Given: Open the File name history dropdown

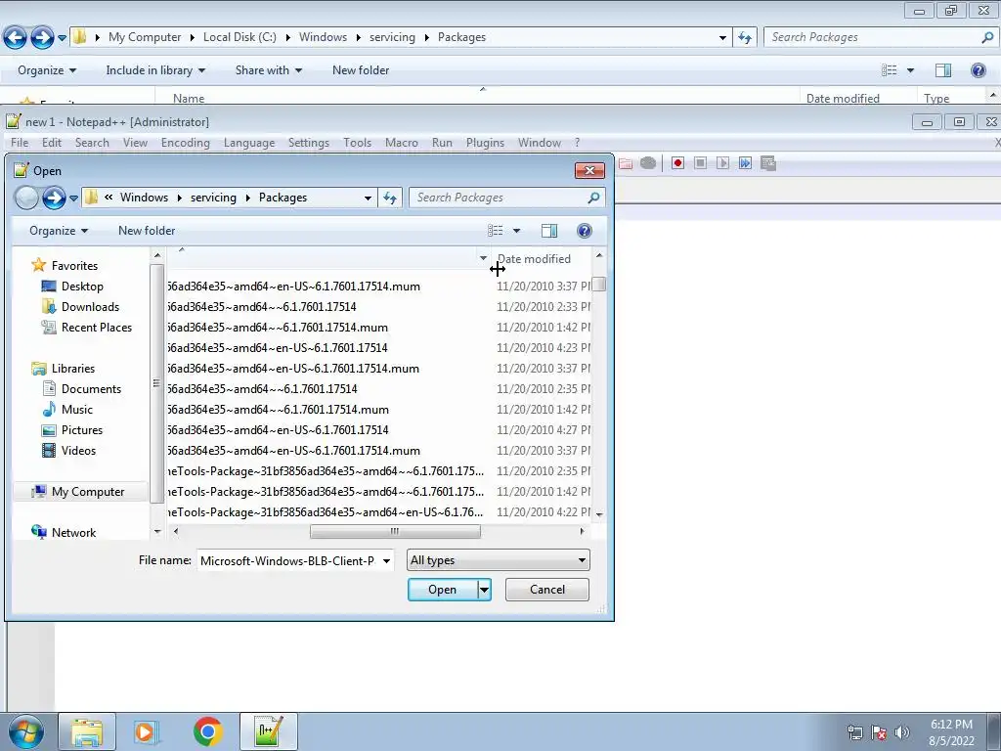Looking at the screenshot, I should pyautogui.click(x=386, y=561).
